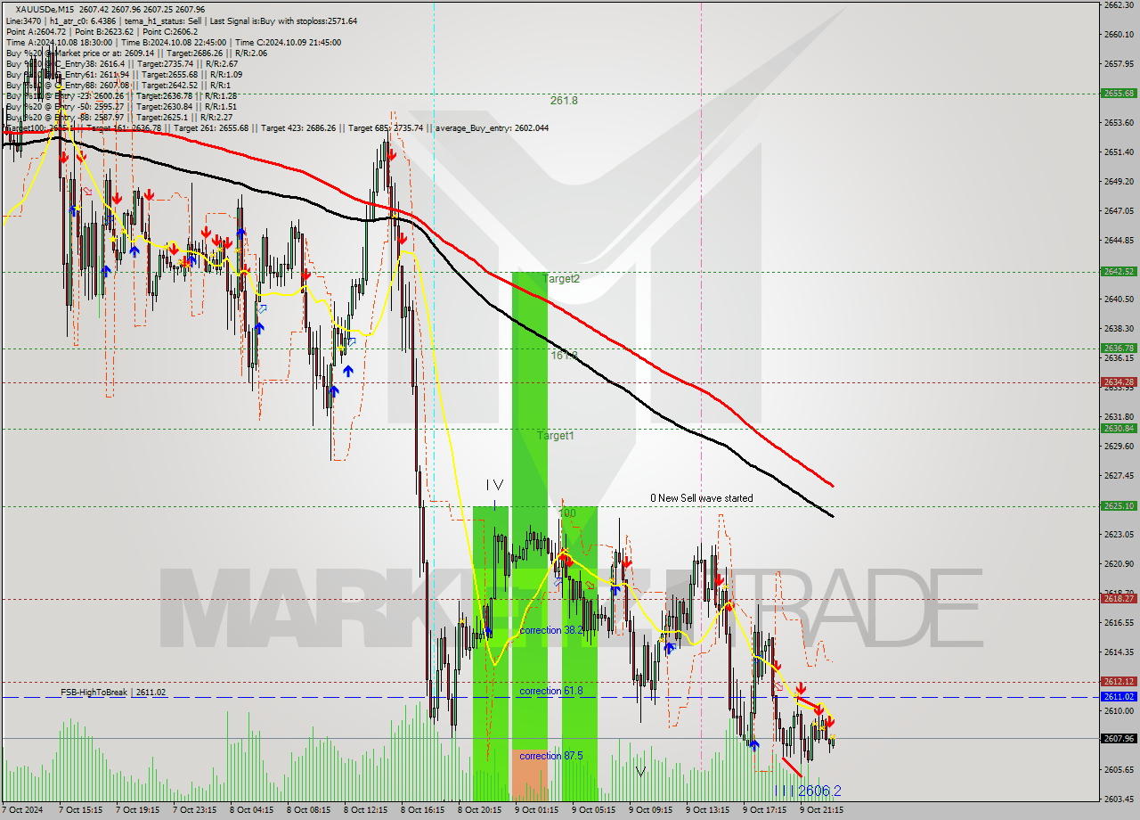Viewport: 1140px width, 820px height.
Task: Click the 'correction 38.2' label
Action: (552, 630)
